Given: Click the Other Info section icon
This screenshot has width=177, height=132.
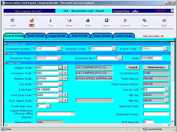Looking at the screenshot, I should [x=5, y=63].
